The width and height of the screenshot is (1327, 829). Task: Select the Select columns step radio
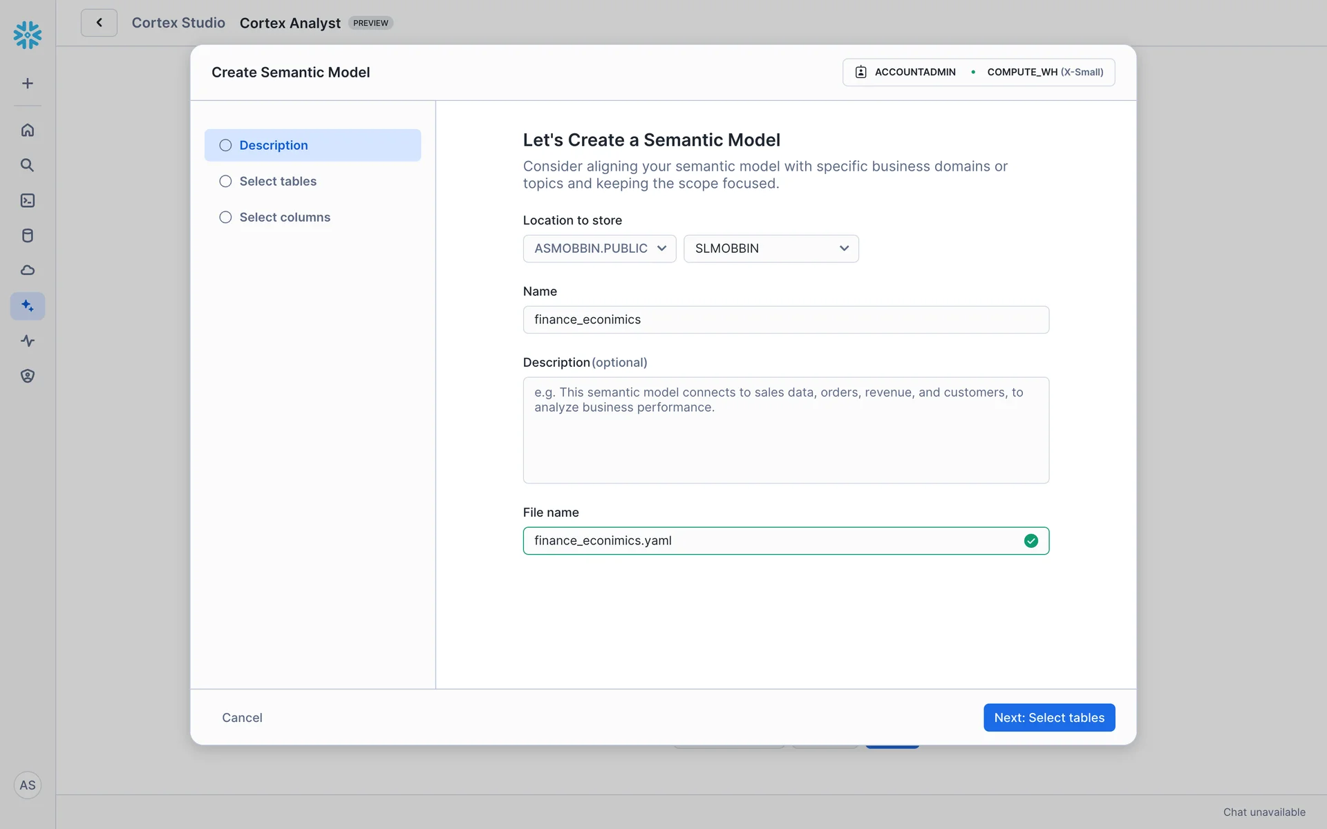pos(225,217)
